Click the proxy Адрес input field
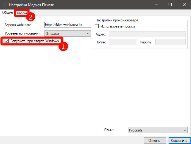 pos(147,34)
